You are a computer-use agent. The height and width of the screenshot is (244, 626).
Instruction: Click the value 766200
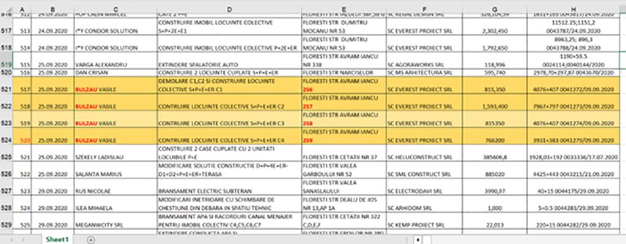pos(495,140)
